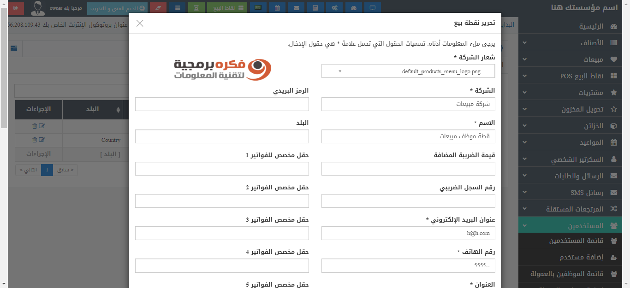Click the عنوان البريد الإلكتروني email field
Viewport: 630px width, 288px height.
click(408, 233)
